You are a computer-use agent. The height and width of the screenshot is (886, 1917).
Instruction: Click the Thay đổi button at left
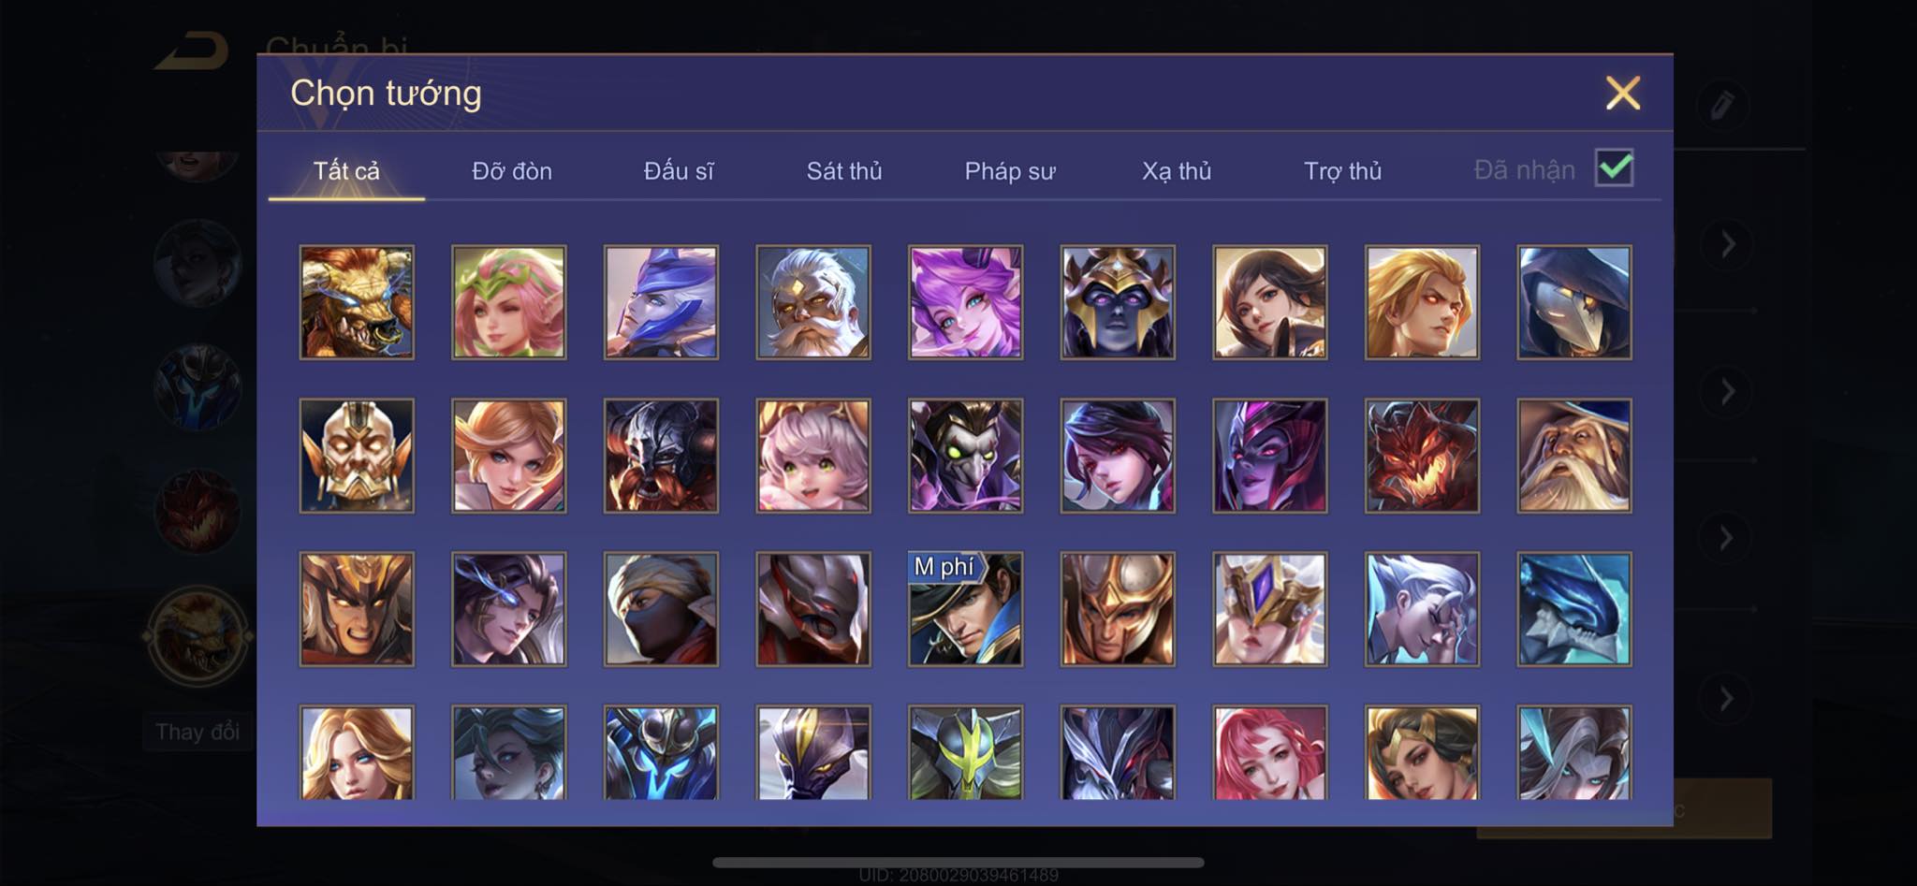point(198,732)
